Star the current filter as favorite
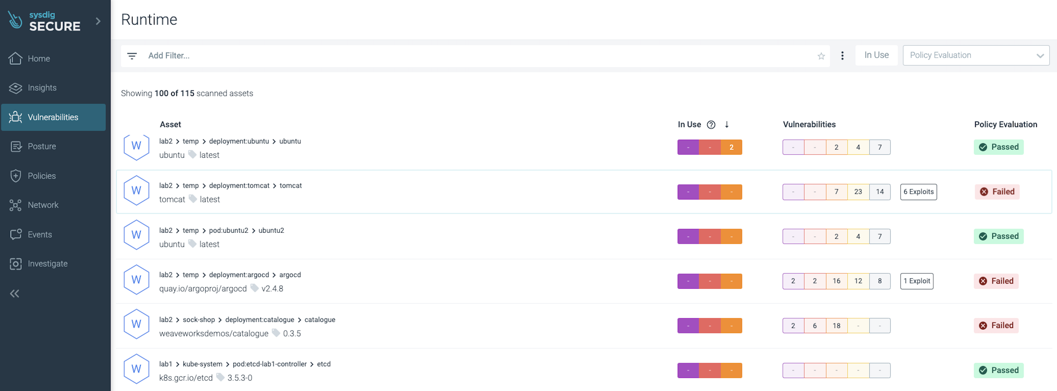Screen dimensions: 1057x391 (821, 56)
